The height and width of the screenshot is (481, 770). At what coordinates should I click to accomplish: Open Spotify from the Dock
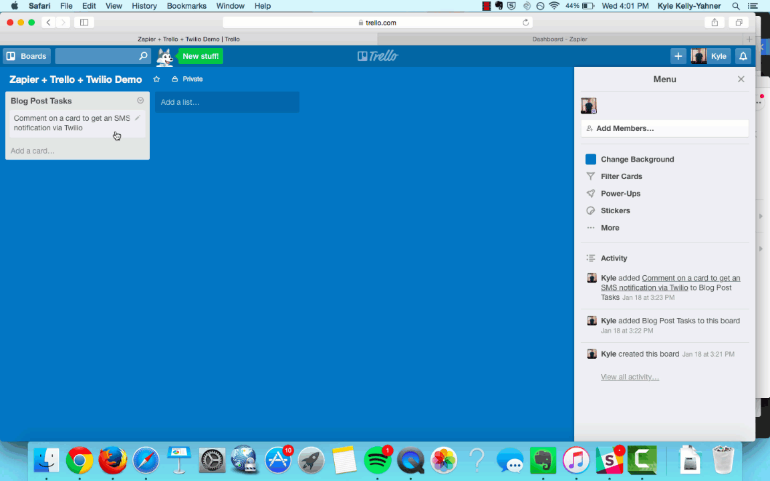point(378,460)
